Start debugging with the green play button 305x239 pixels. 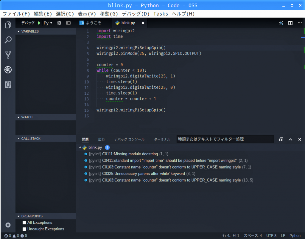coord(39,23)
